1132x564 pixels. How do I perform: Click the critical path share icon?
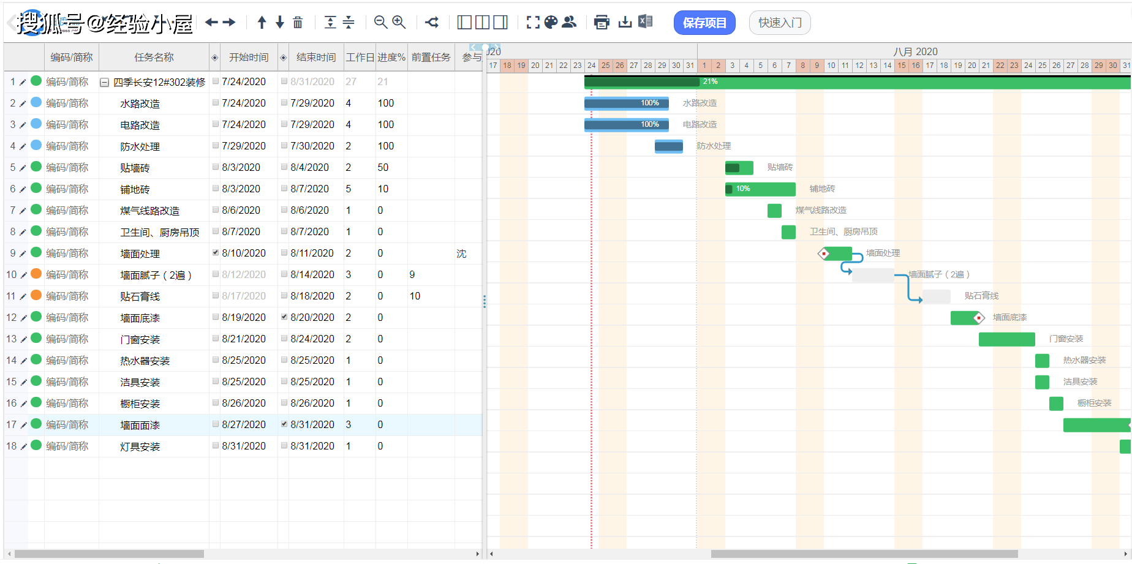point(432,23)
